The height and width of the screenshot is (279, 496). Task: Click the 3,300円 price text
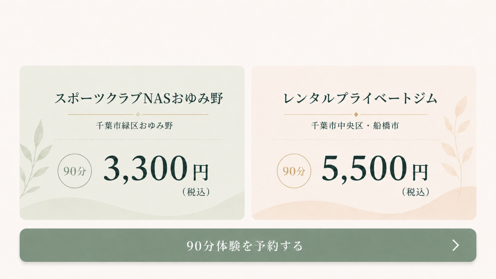[156, 169]
